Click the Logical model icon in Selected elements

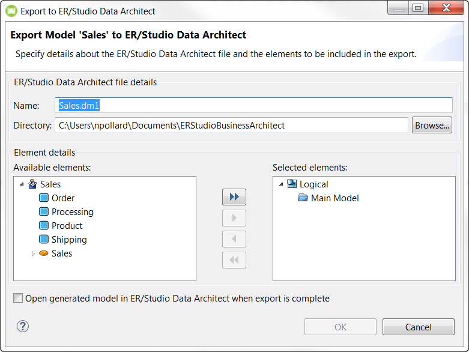tap(292, 184)
